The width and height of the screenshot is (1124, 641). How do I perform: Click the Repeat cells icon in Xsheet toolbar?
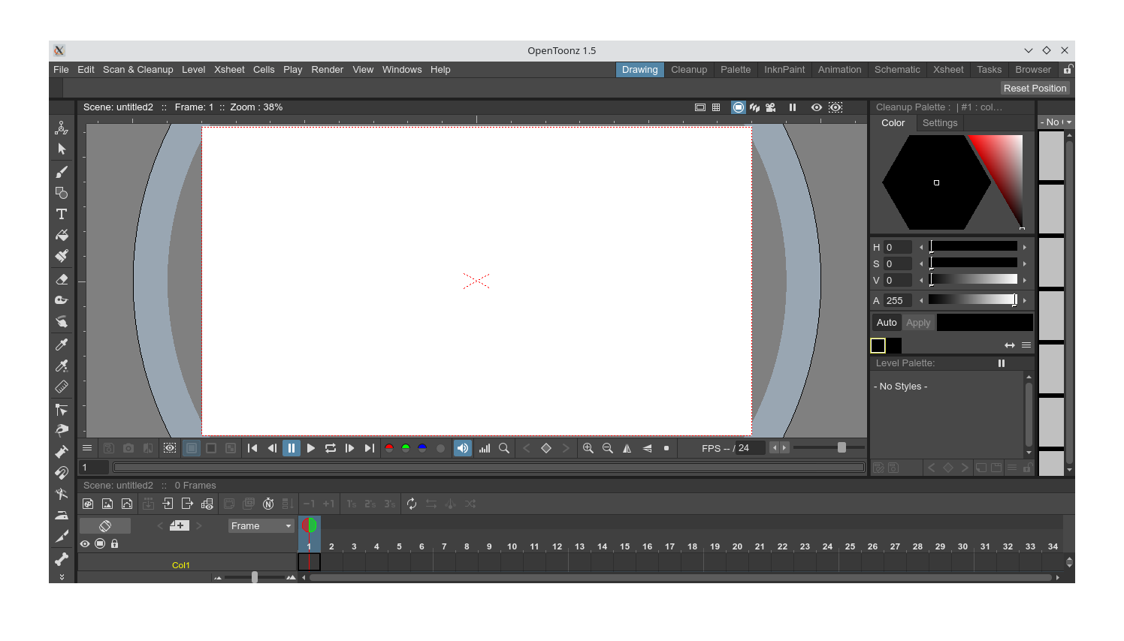[412, 504]
